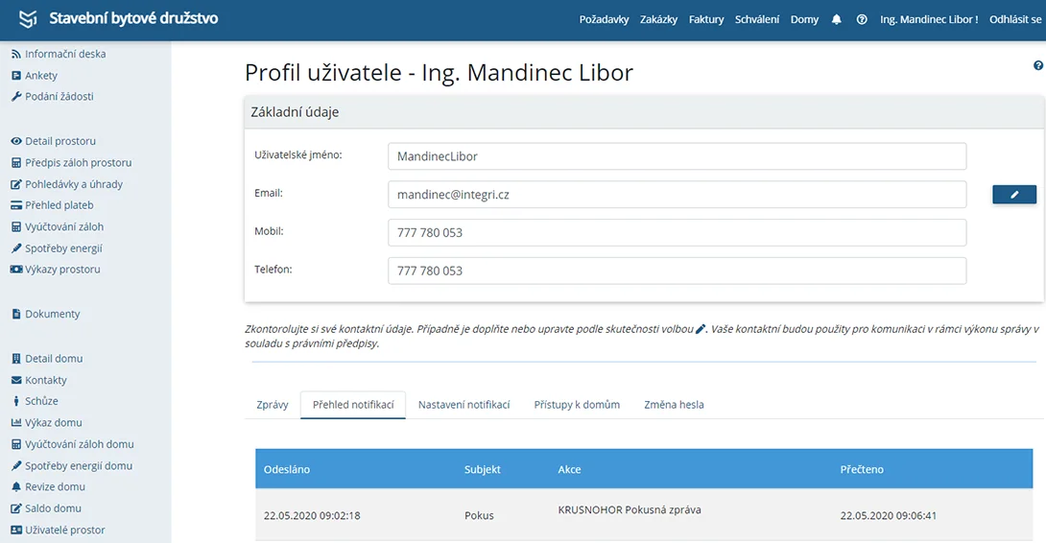Click the notification bell icon in header
Screen dimensions: 1046x543
tap(836, 19)
